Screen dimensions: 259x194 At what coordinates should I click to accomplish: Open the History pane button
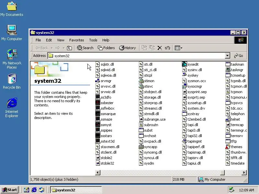[x=127, y=48]
